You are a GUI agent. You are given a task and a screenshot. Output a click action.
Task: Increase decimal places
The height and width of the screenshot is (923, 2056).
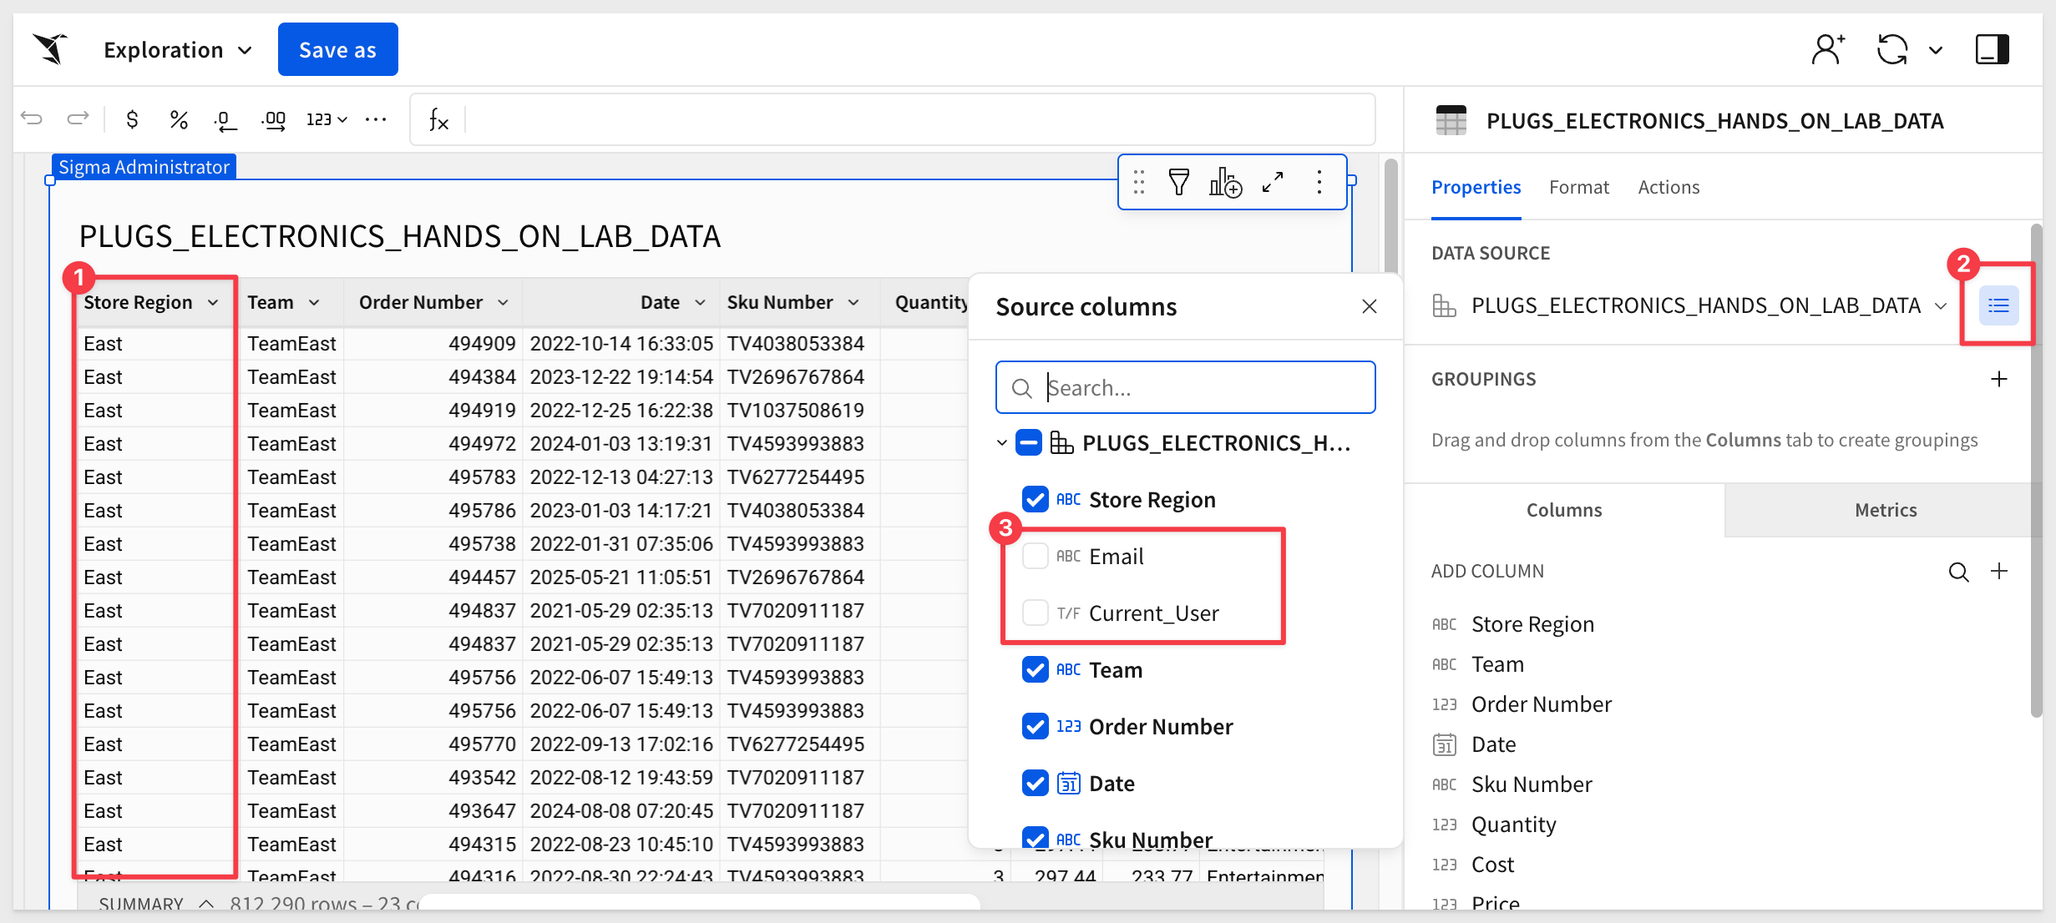pos(273,120)
